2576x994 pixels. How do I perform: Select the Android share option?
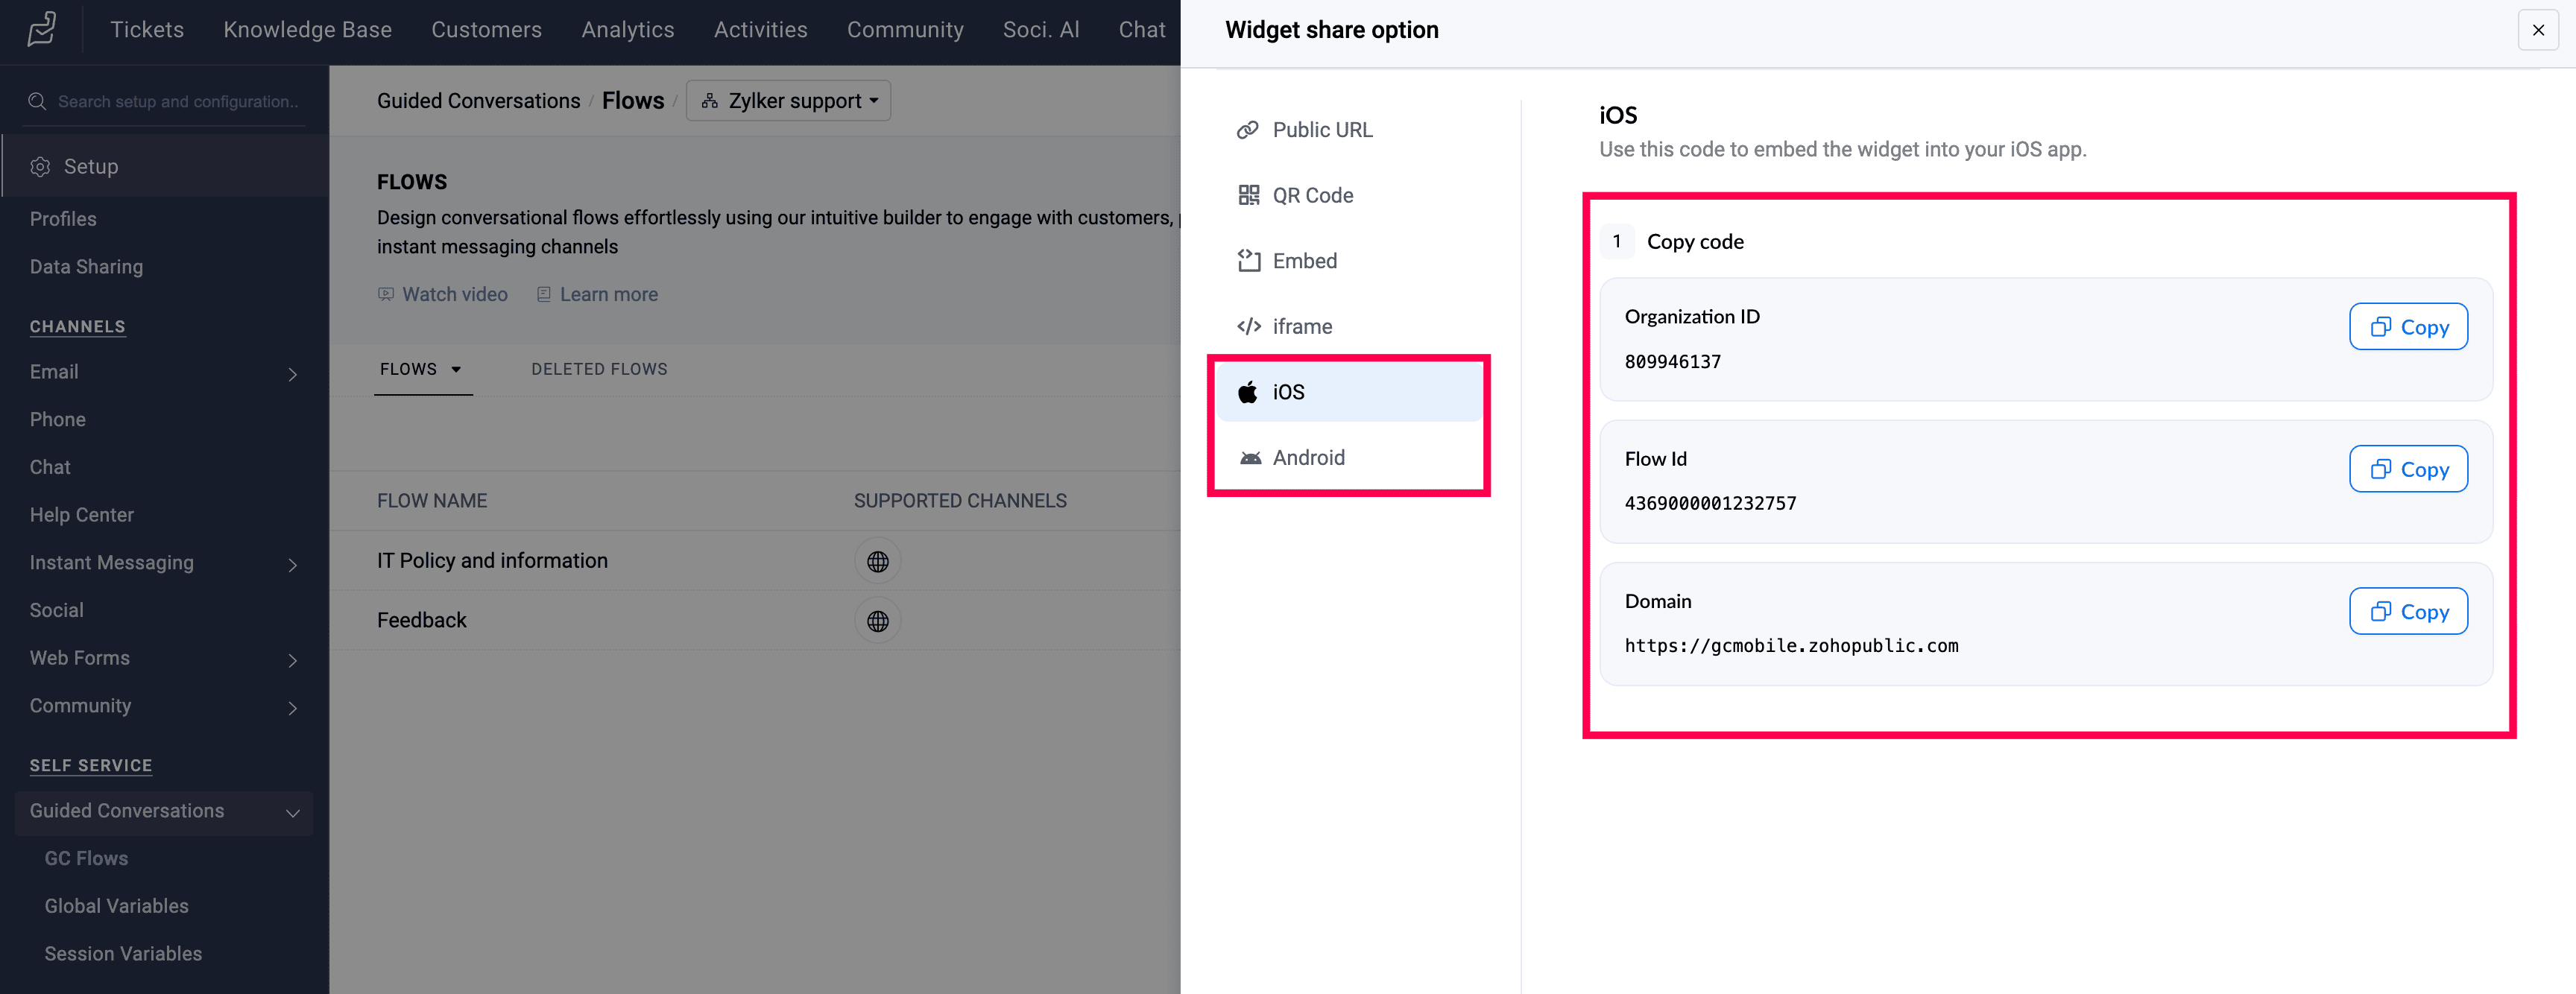click(1307, 458)
